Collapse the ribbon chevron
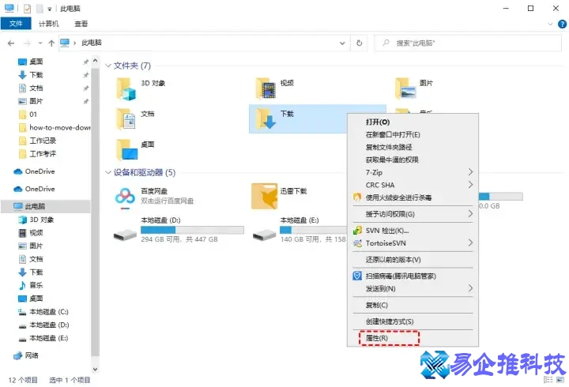Image resolution: width=569 pixels, height=387 pixels. pos(550,24)
